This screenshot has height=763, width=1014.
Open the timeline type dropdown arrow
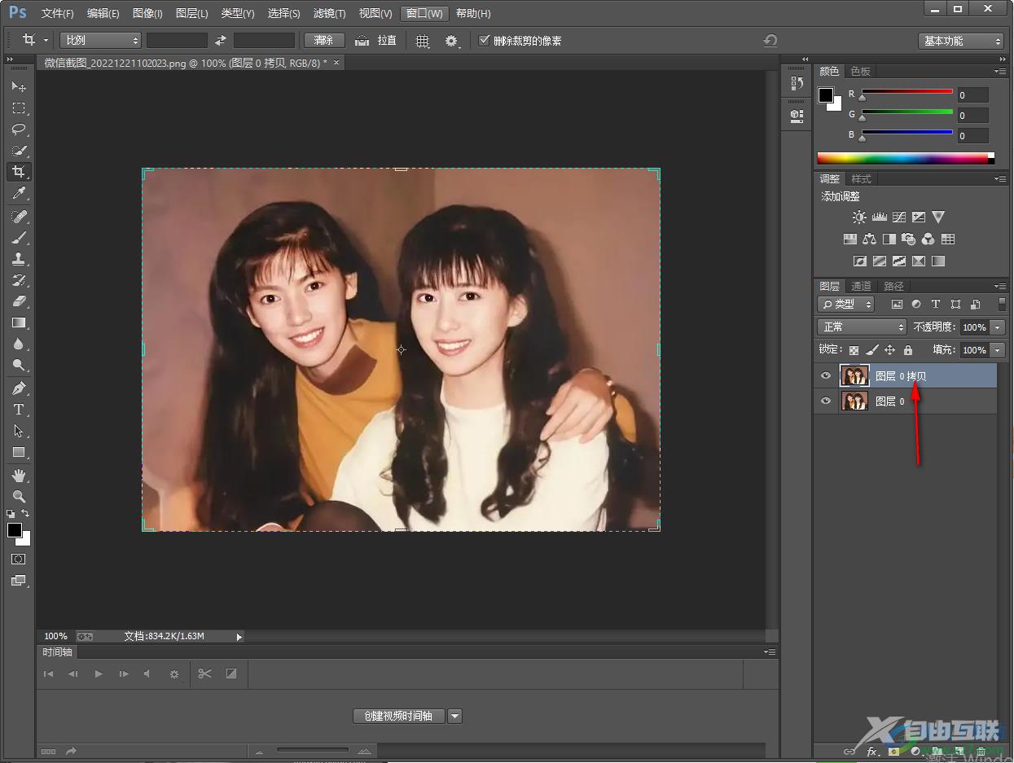(x=455, y=716)
